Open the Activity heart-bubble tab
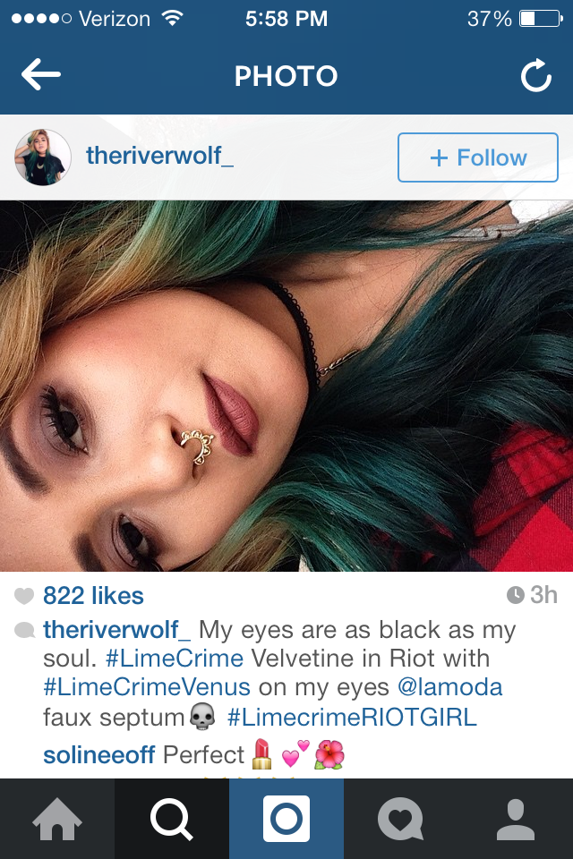The image size is (573, 859). [401, 819]
